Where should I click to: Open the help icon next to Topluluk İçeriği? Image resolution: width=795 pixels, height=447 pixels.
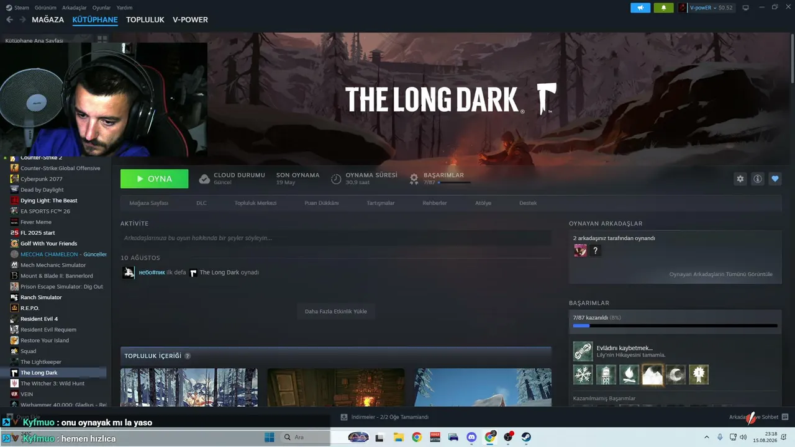[x=188, y=356]
